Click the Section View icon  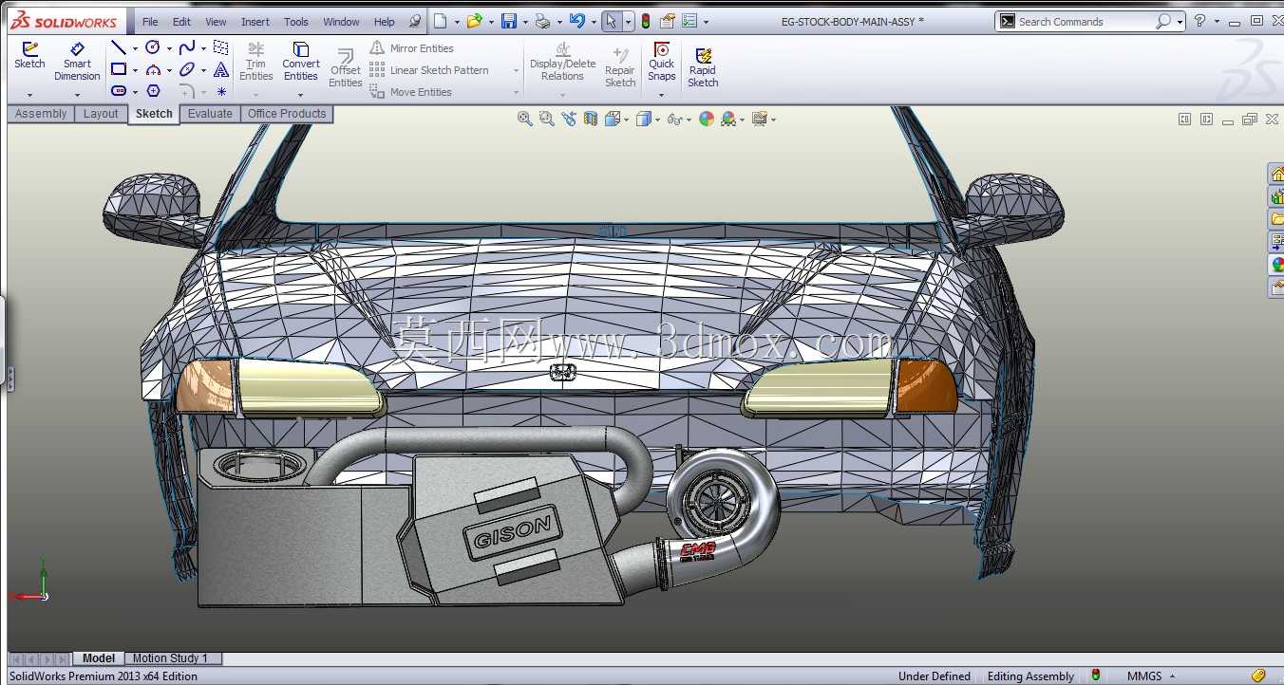591,119
